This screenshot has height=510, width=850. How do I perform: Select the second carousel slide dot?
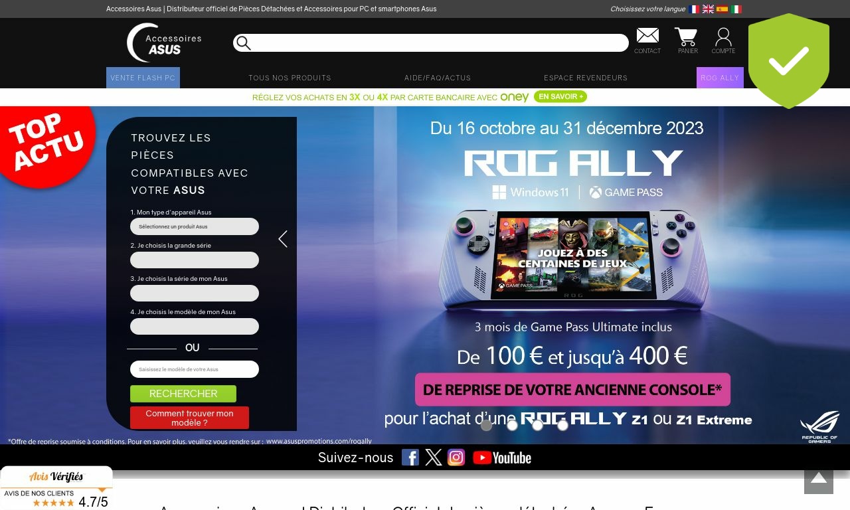(x=512, y=426)
